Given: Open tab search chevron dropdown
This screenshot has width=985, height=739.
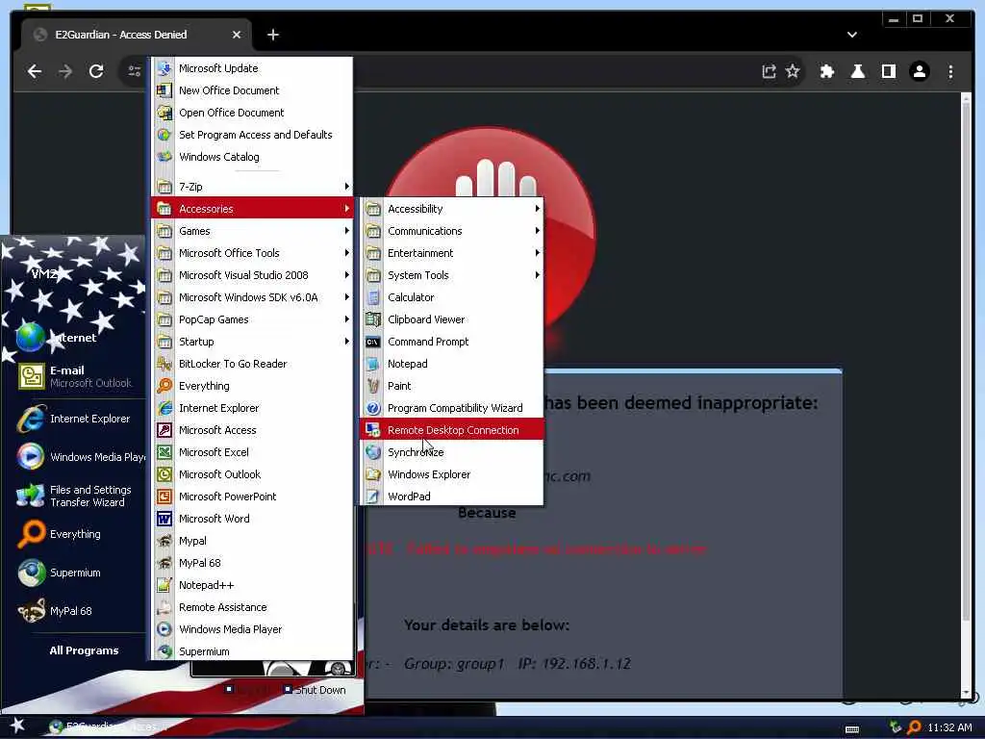Looking at the screenshot, I should (852, 35).
